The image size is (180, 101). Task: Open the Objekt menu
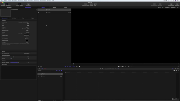(x=26, y=1)
